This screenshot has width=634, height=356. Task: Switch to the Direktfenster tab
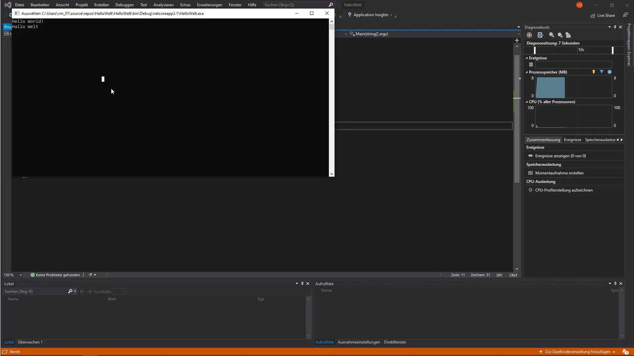(395, 342)
